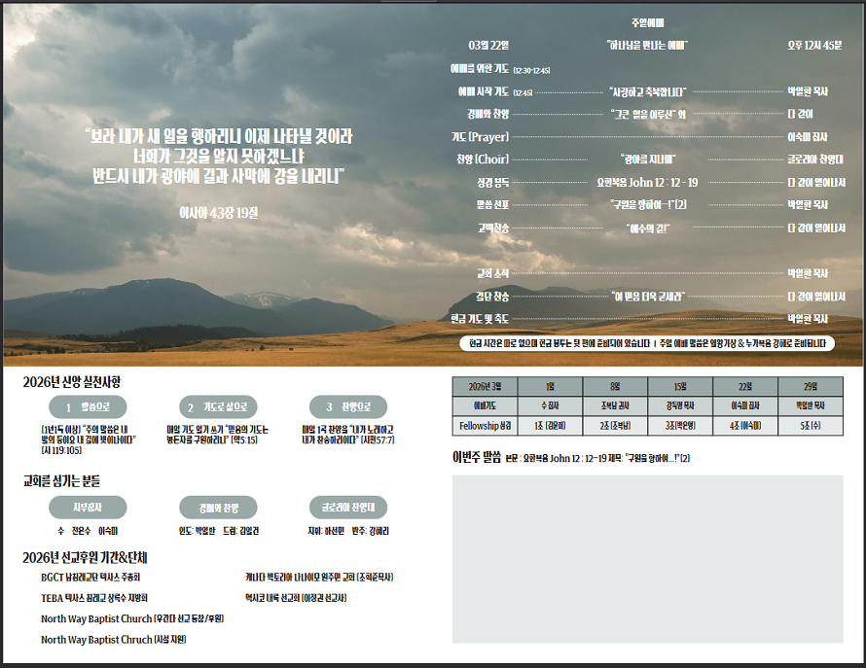Click the '성경 봉독' label
The height and width of the screenshot is (668, 866).
click(x=493, y=182)
